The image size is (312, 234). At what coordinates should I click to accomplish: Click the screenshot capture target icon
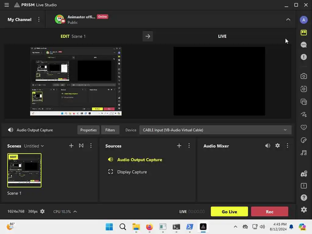click(304, 89)
